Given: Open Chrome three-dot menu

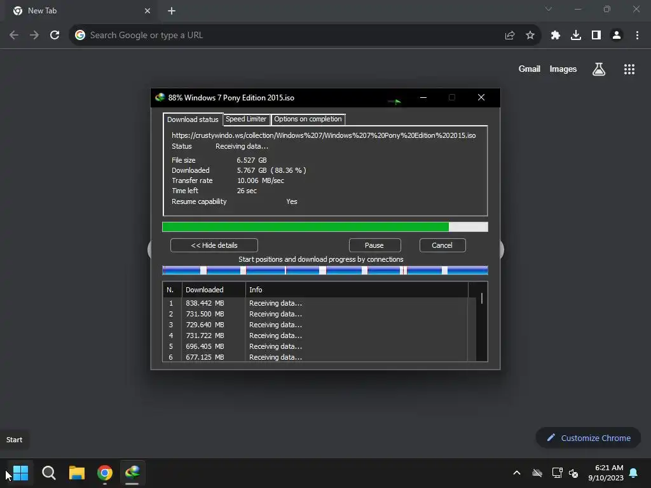Looking at the screenshot, I should coord(637,36).
